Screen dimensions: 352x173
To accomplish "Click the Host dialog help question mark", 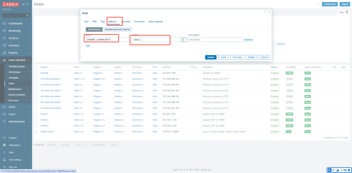I will [265, 12].
